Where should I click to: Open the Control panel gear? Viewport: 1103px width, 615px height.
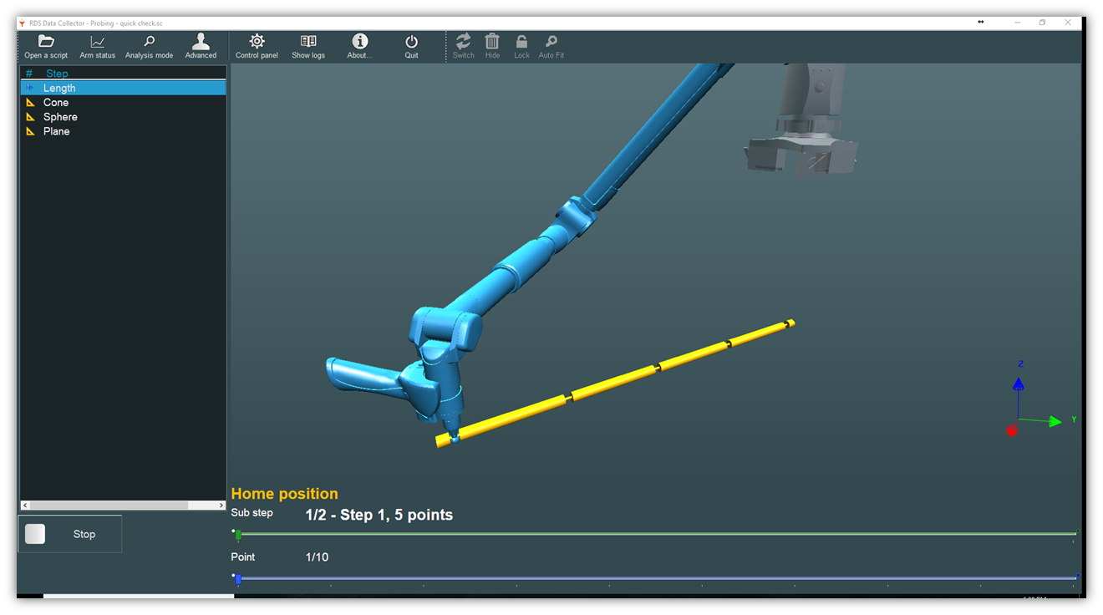(257, 46)
